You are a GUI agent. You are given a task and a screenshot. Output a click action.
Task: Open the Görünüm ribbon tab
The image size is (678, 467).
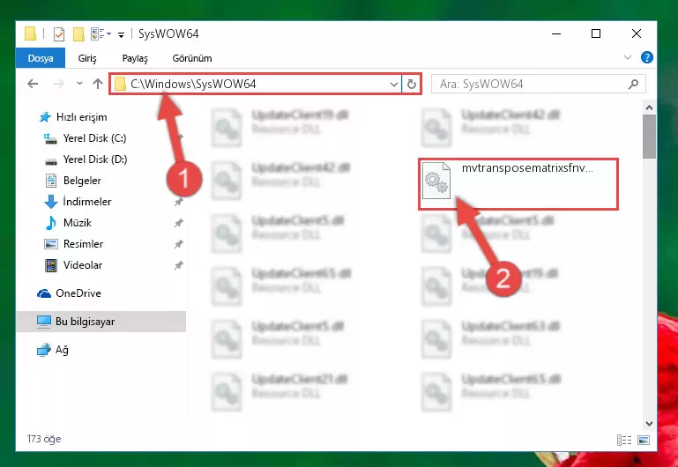(192, 58)
